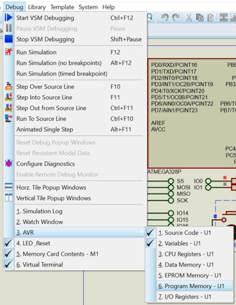Click the Horz. Tile Popup Windows icon

tap(8, 187)
